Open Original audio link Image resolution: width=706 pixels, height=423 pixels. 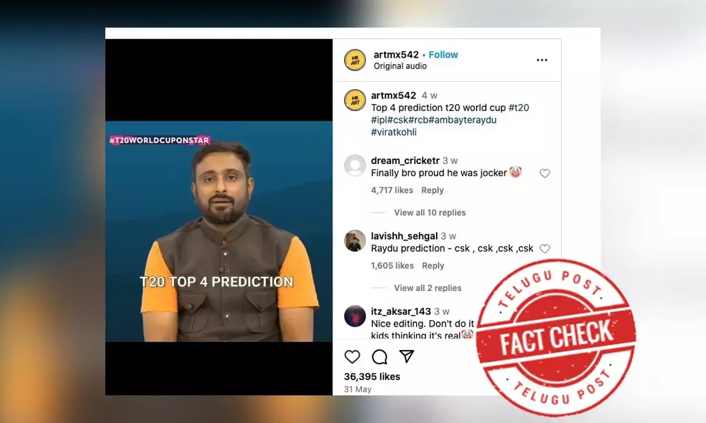(x=400, y=66)
